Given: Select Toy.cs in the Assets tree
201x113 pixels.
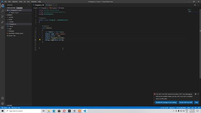Looking at the screenshot, I should click(11, 26).
